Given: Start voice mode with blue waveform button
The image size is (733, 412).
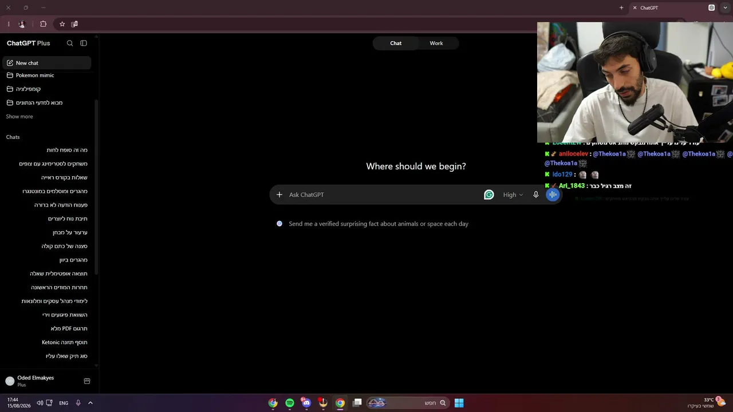Looking at the screenshot, I should (x=553, y=195).
